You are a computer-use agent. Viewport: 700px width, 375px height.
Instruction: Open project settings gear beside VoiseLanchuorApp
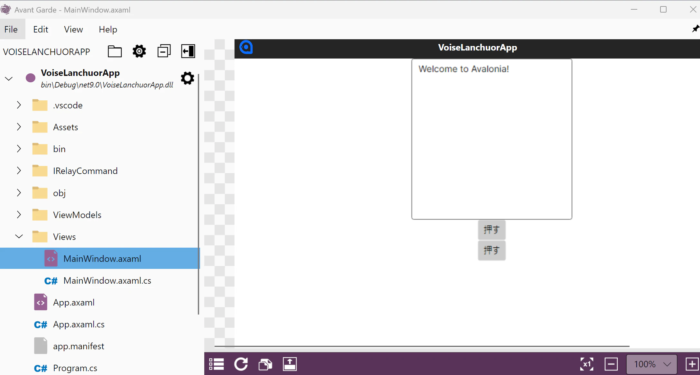pos(188,78)
